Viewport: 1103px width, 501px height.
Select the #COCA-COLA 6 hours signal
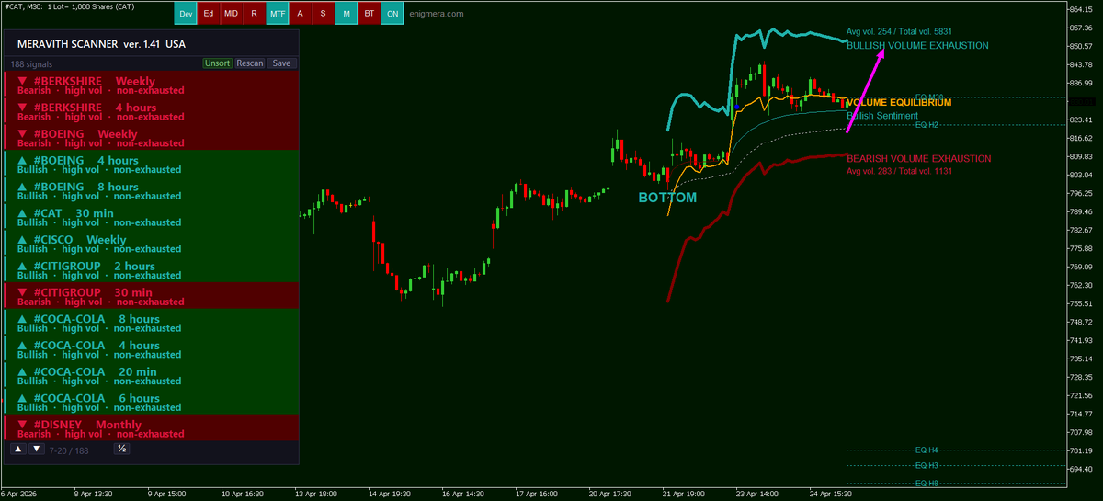[x=152, y=402]
